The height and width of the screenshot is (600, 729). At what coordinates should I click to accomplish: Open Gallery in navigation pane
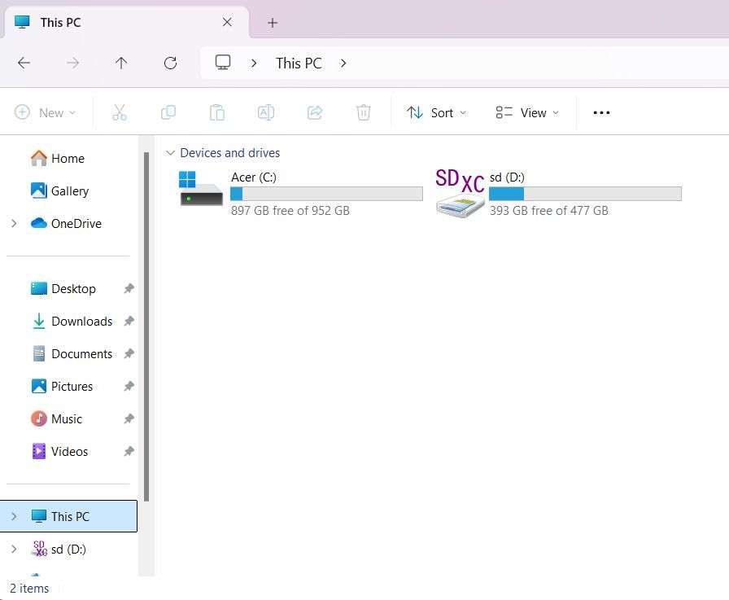pos(69,191)
